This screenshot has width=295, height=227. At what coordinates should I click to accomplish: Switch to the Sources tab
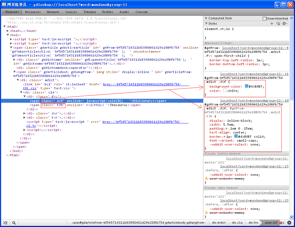point(71,12)
